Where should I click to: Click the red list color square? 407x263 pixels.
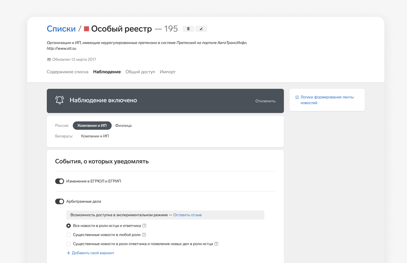point(86,29)
